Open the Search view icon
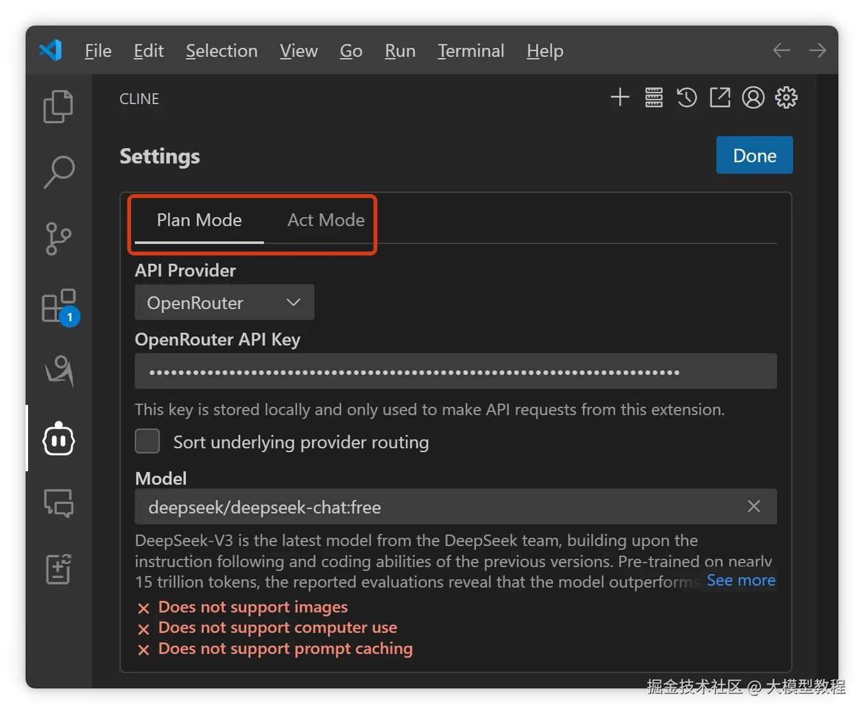The height and width of the screenshot is (714, 864). tap(59, 172)
